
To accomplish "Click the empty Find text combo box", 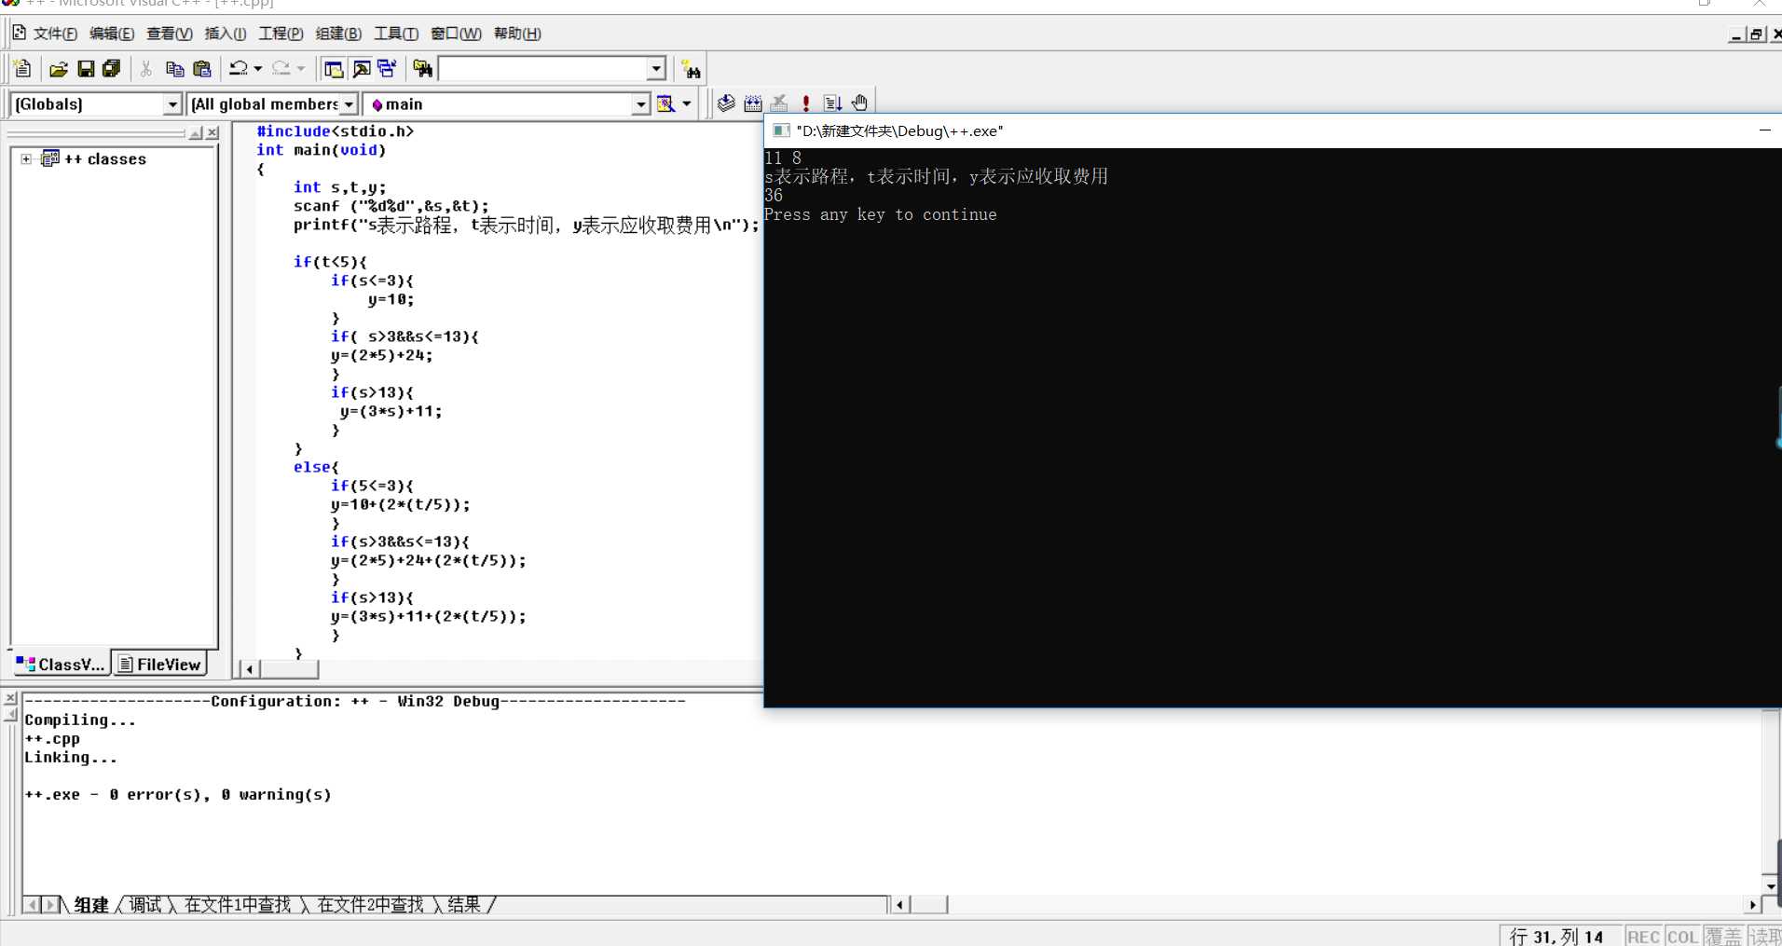I will click(x=543, y=69).
